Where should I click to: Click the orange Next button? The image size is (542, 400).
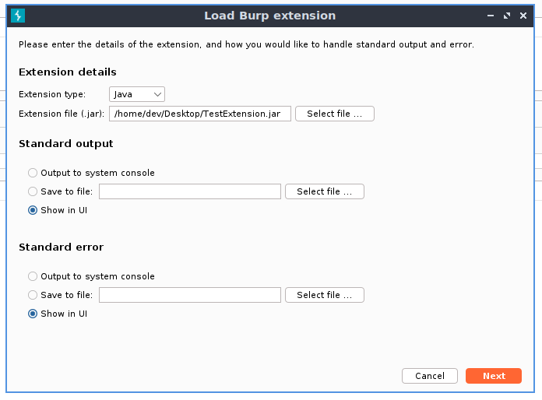(494, 376)
